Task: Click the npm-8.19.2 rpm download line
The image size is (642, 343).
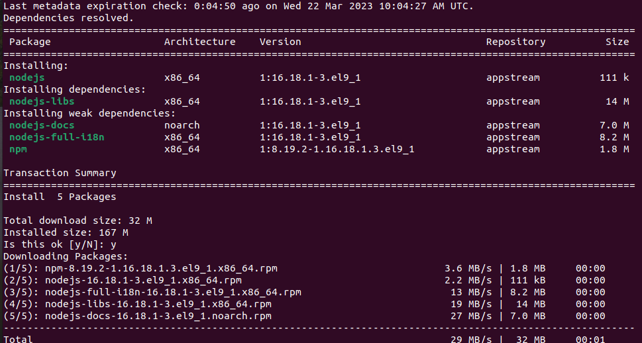Action: click(304, 268)
